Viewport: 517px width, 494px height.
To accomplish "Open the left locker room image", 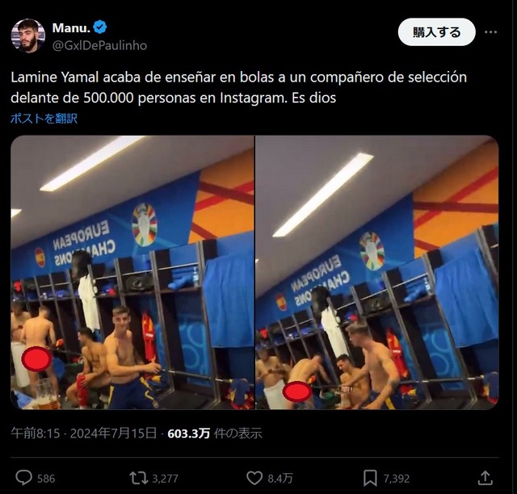I will (132, 272).
